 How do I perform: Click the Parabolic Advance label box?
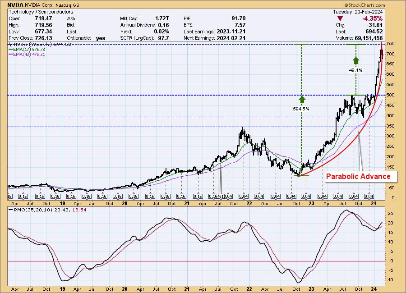coord(361,177)
